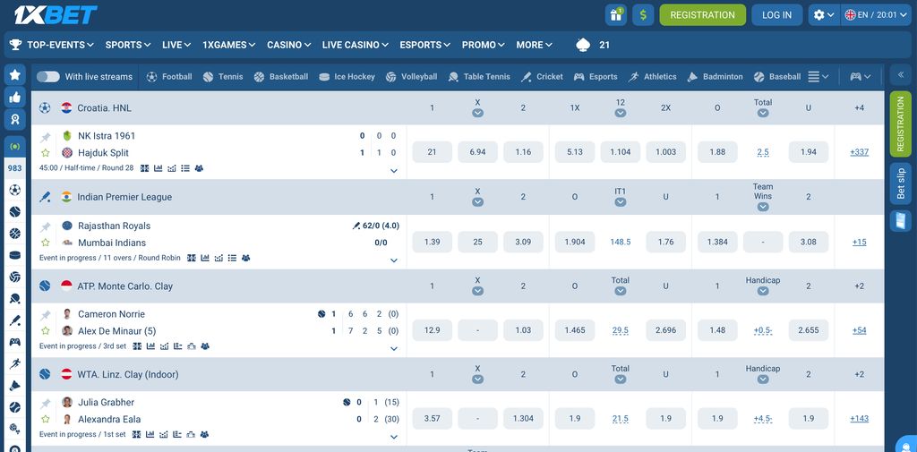Open the ESPORTS menu
This screenshot has width=917, height=452.
(x=425, y=45)
